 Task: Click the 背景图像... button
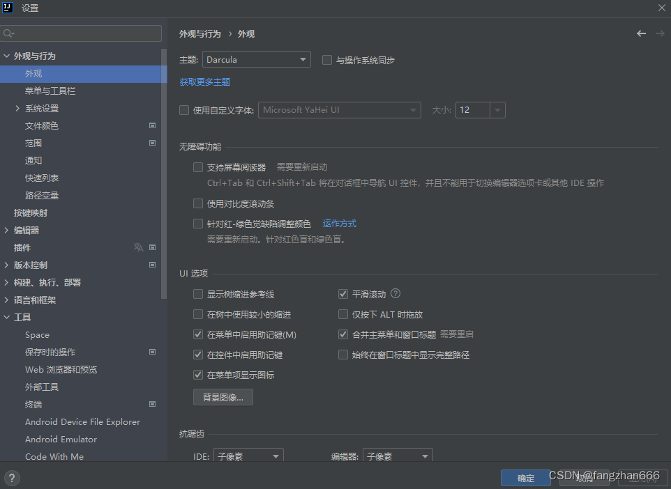tap(223, 397)
